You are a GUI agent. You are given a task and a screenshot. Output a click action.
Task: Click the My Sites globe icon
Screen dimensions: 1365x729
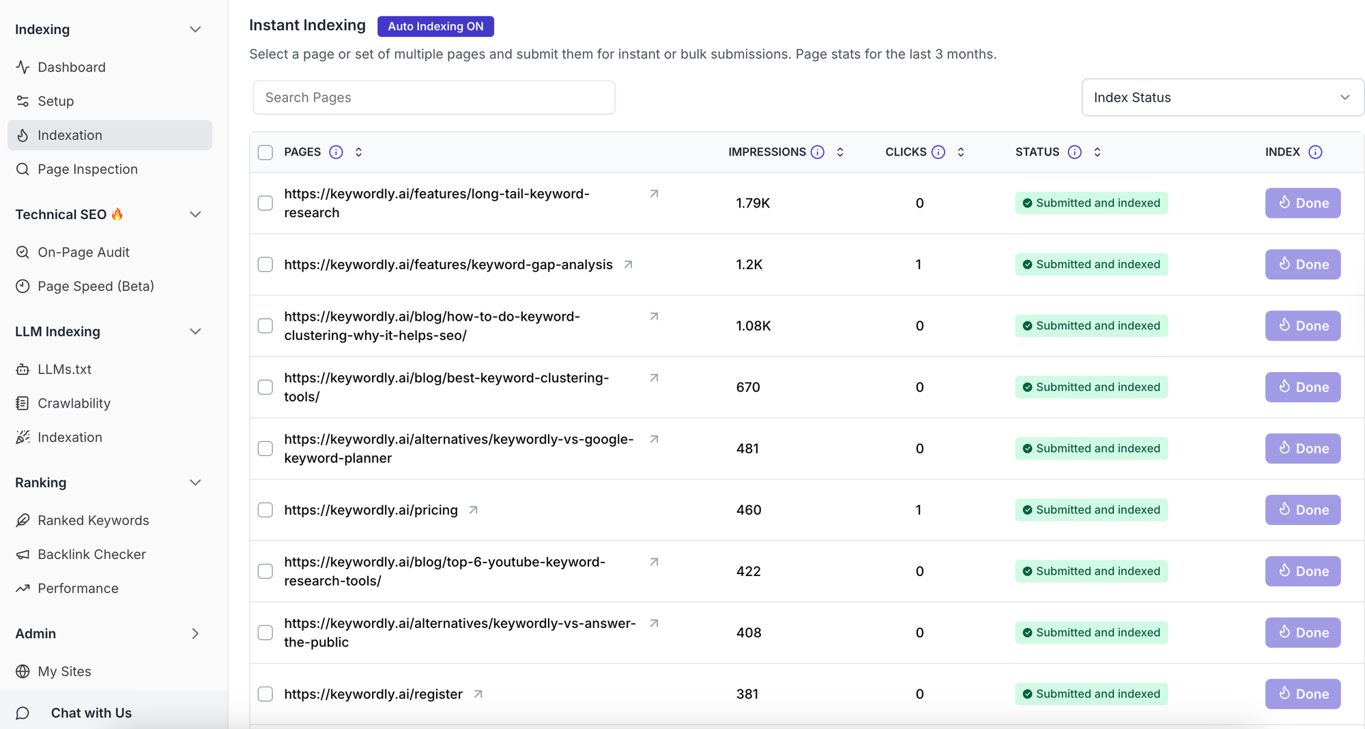click(x=23, y=672)
